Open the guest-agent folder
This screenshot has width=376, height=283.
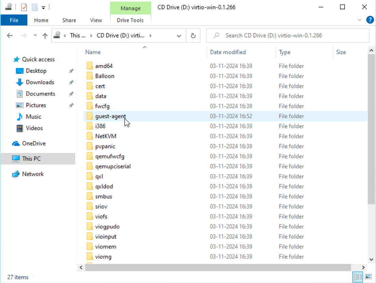[110, 116]
